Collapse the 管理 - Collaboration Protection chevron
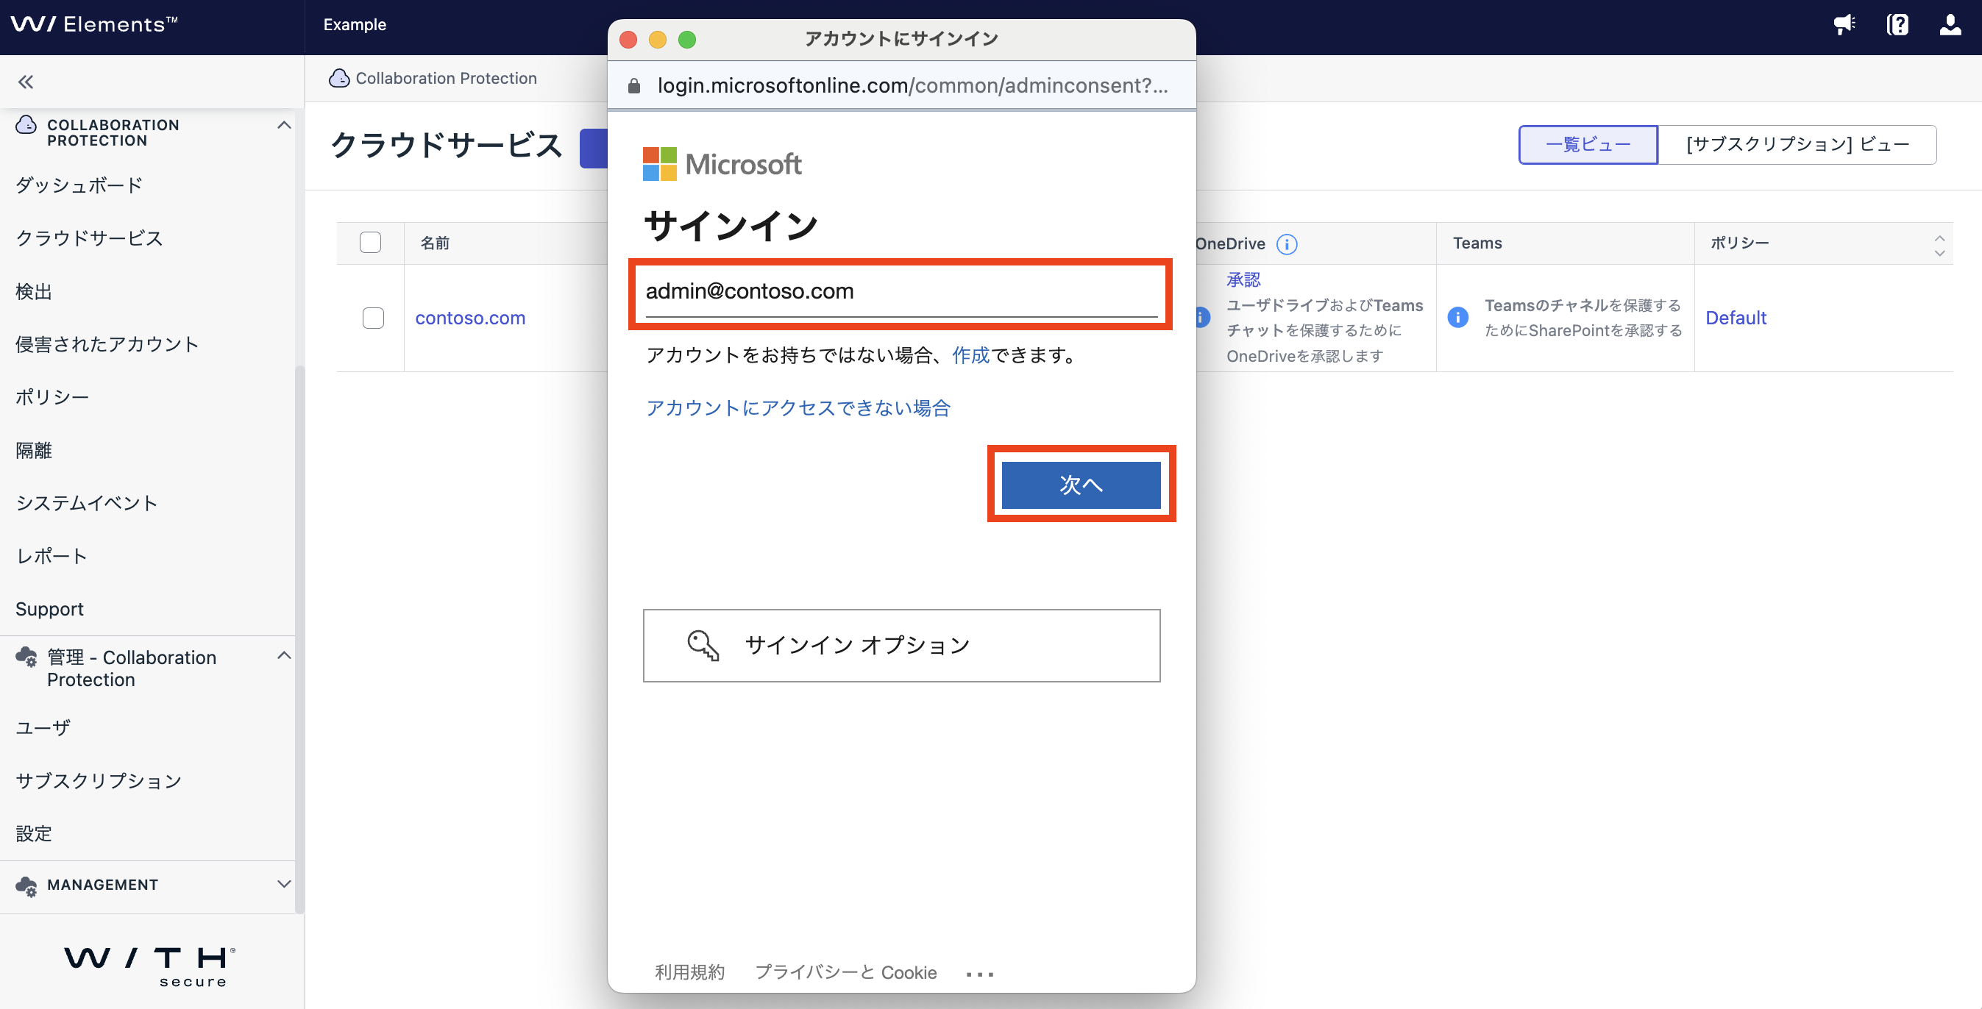 284,655
